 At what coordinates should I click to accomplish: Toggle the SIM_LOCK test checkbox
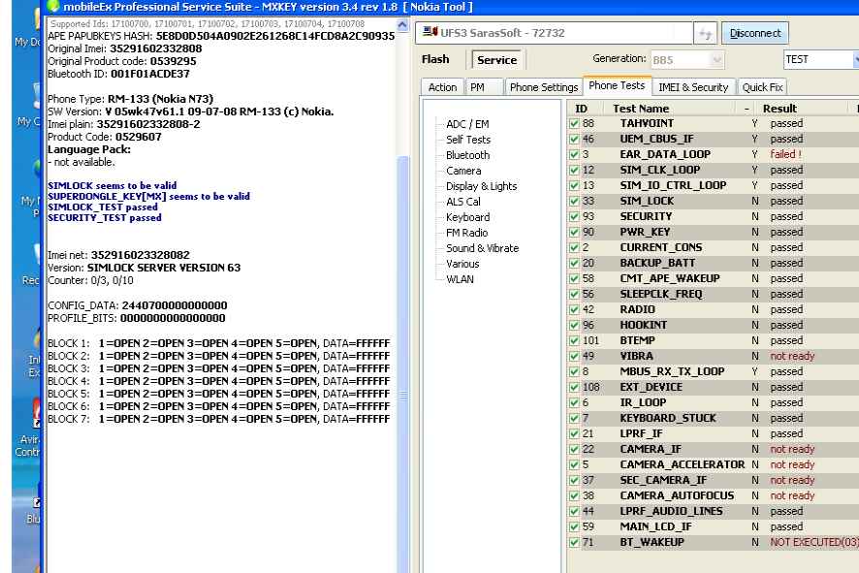[x=574, y=201]
